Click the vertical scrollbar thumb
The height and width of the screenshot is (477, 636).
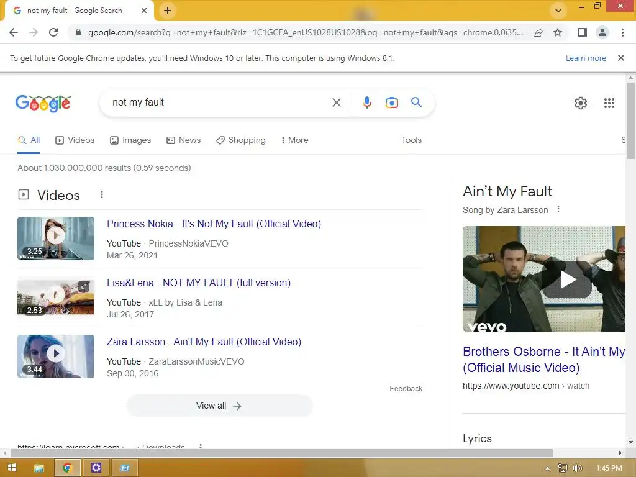[x=630, y=120]
